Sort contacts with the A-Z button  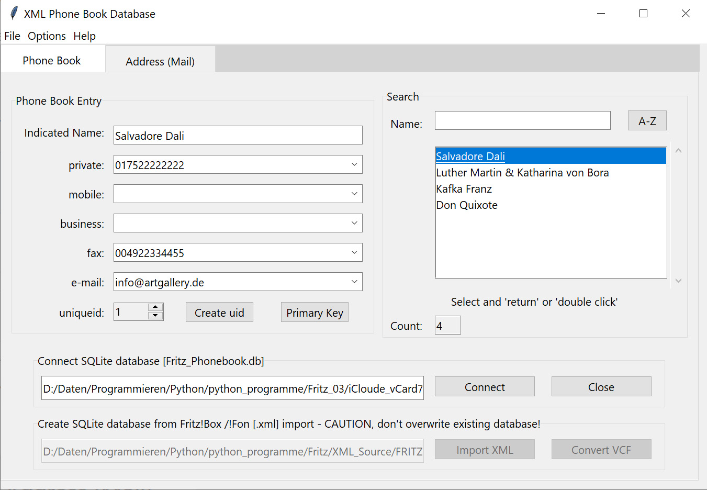point(647,120)
